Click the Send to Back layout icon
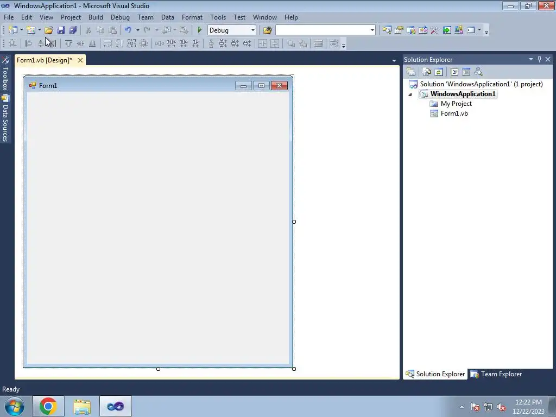Image resolution: width=556 pixels, height=417 pixels. click(303, 43)
